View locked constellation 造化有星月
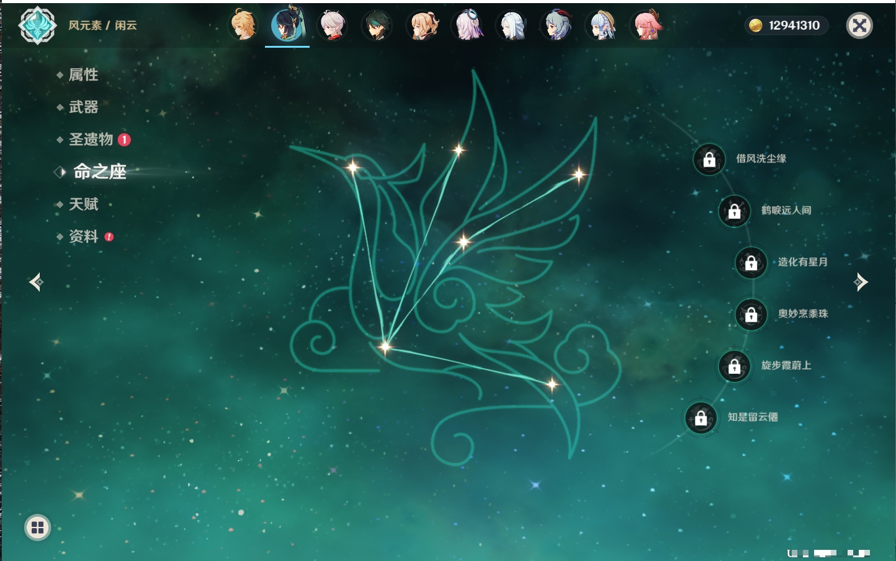This screenshot has width=896, height=561. tap(751, 262)
